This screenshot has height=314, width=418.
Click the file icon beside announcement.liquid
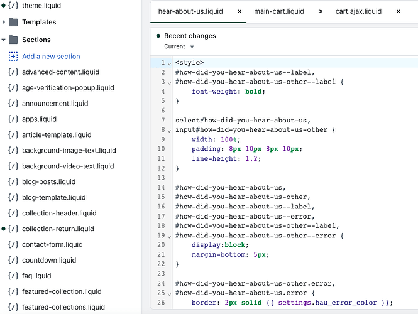[x=13, y=103]
